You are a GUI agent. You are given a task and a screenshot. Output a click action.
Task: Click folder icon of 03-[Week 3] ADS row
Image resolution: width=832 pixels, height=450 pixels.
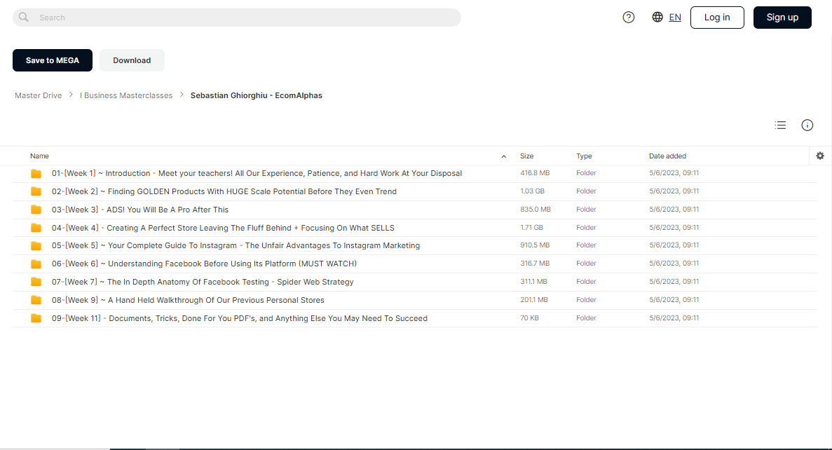coord(36,210)
